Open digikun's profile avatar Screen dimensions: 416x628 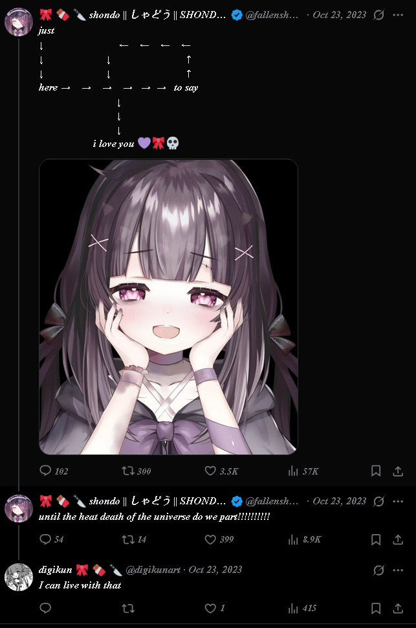18,577
